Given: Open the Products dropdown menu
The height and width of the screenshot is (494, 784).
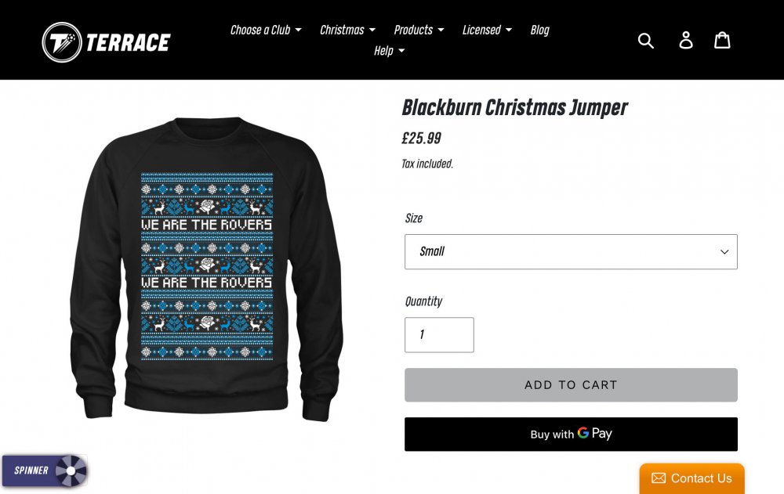Looking at the screenshot, I should tap(419, 30).
